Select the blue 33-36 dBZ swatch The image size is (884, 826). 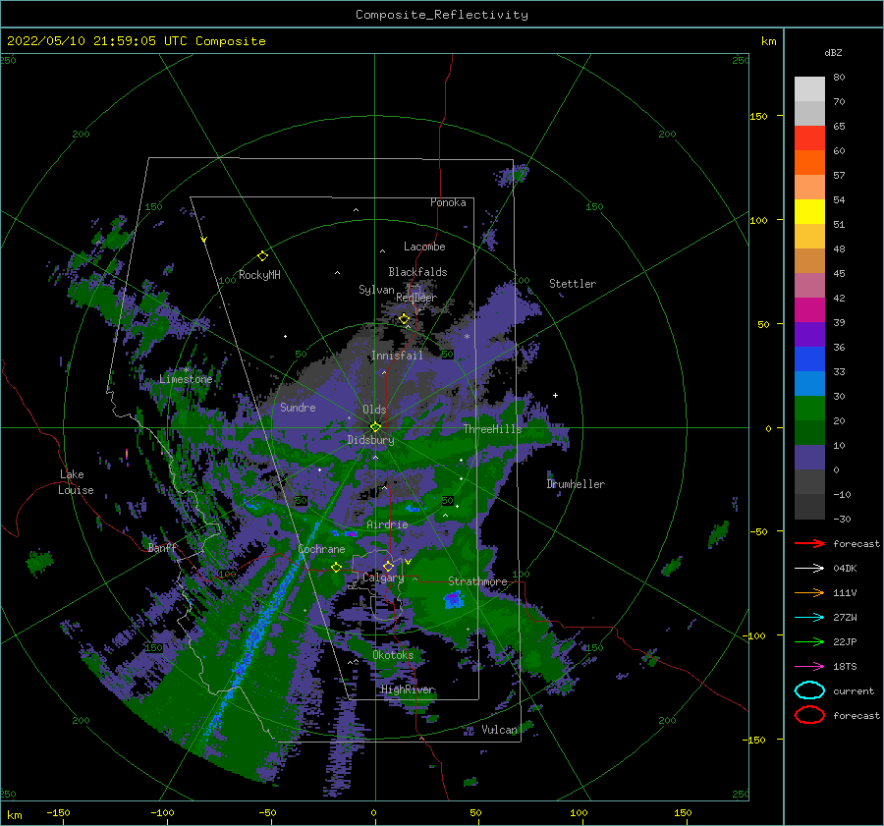point(809,359)
